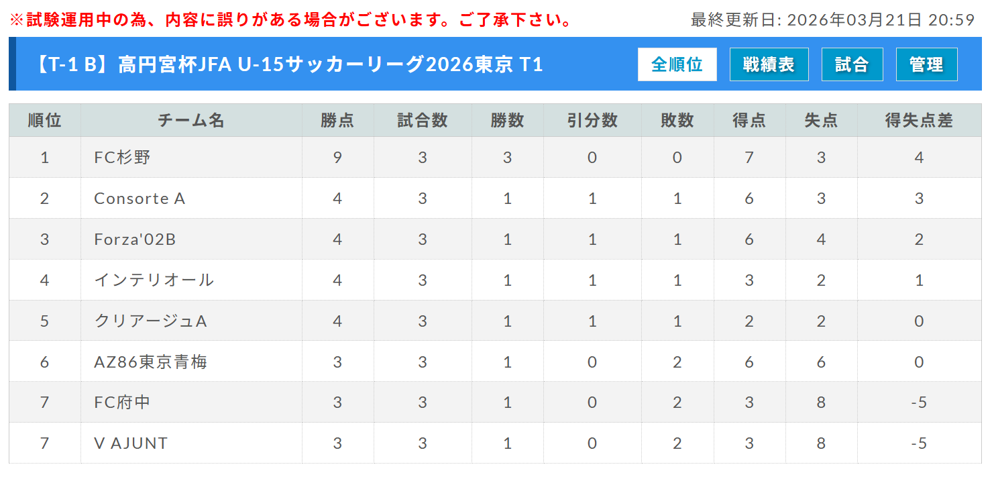Viewport: 992px width, 479px height.
Task: Click the 試合数 column header
Action: pos(423,121)
